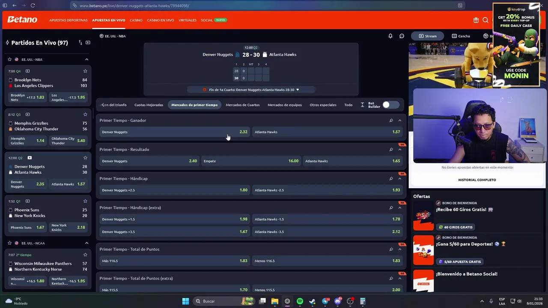
Task: Open the Casino menu item
Action: 136,20
